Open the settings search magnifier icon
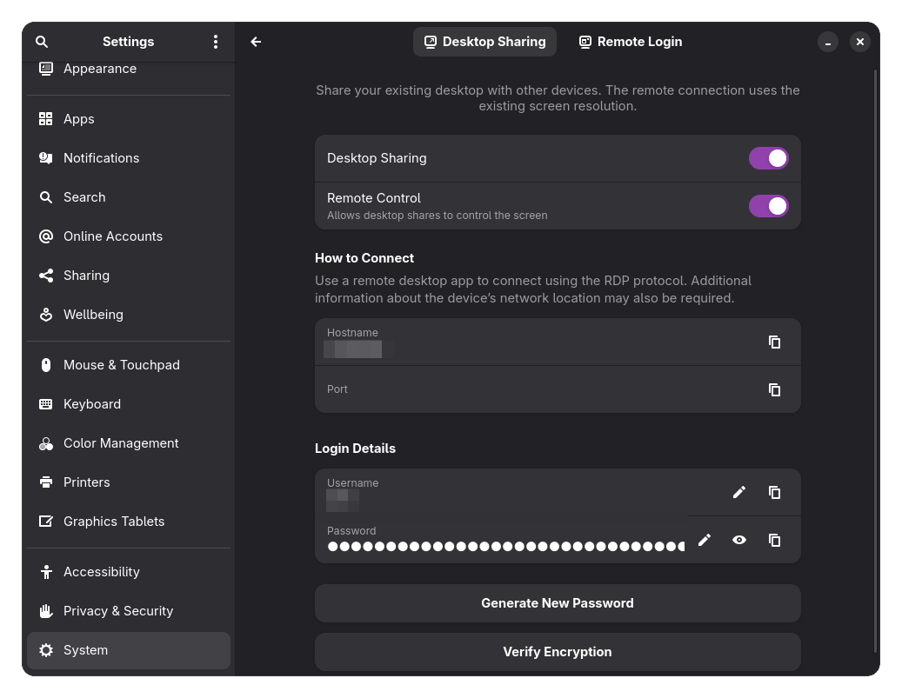902x698 pixels. (x=42, y=42)
